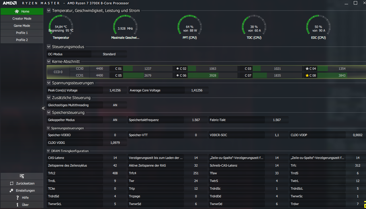Select core C 07 bar
Viewport: 366px width, 209px height.
[277, 75]
